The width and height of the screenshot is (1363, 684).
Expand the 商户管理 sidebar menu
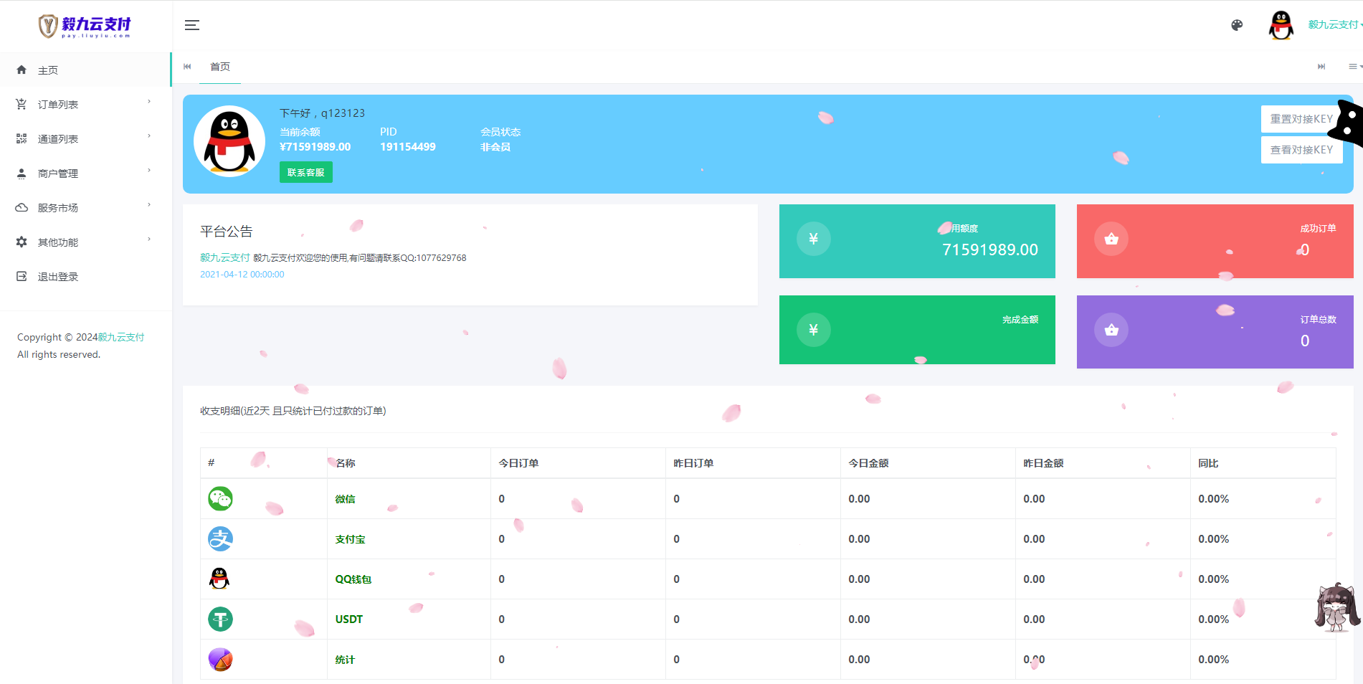(85, 174)
